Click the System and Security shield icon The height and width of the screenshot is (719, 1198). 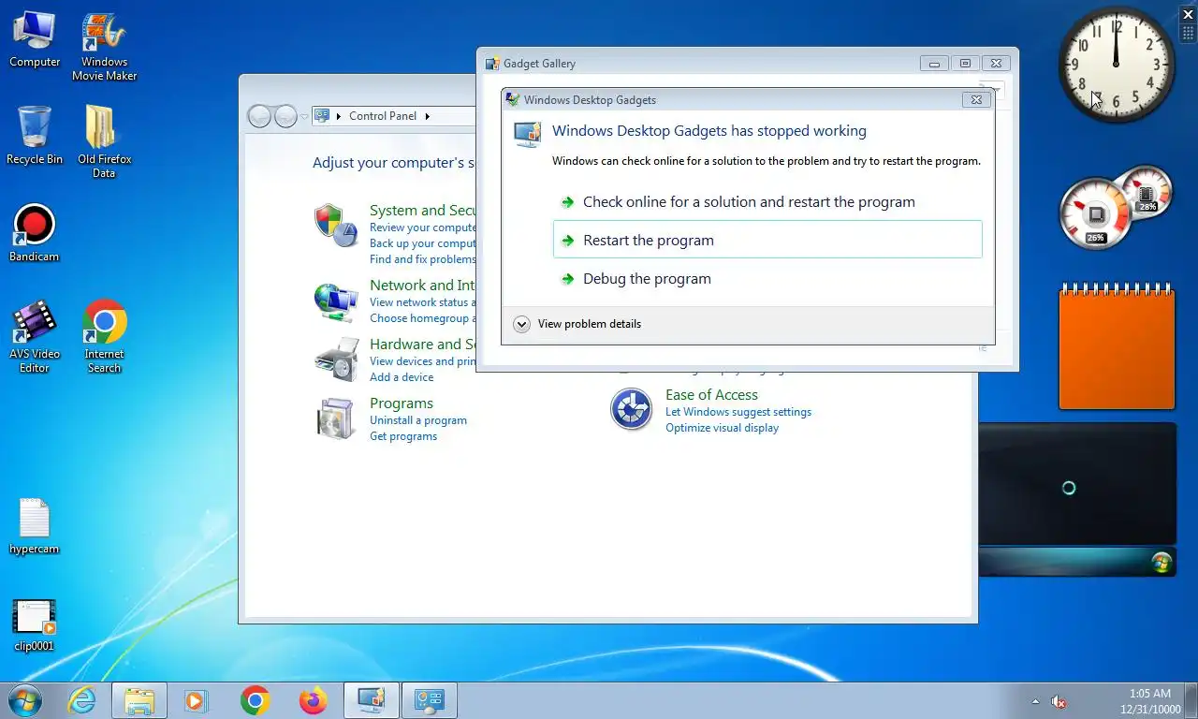point(336,225)
